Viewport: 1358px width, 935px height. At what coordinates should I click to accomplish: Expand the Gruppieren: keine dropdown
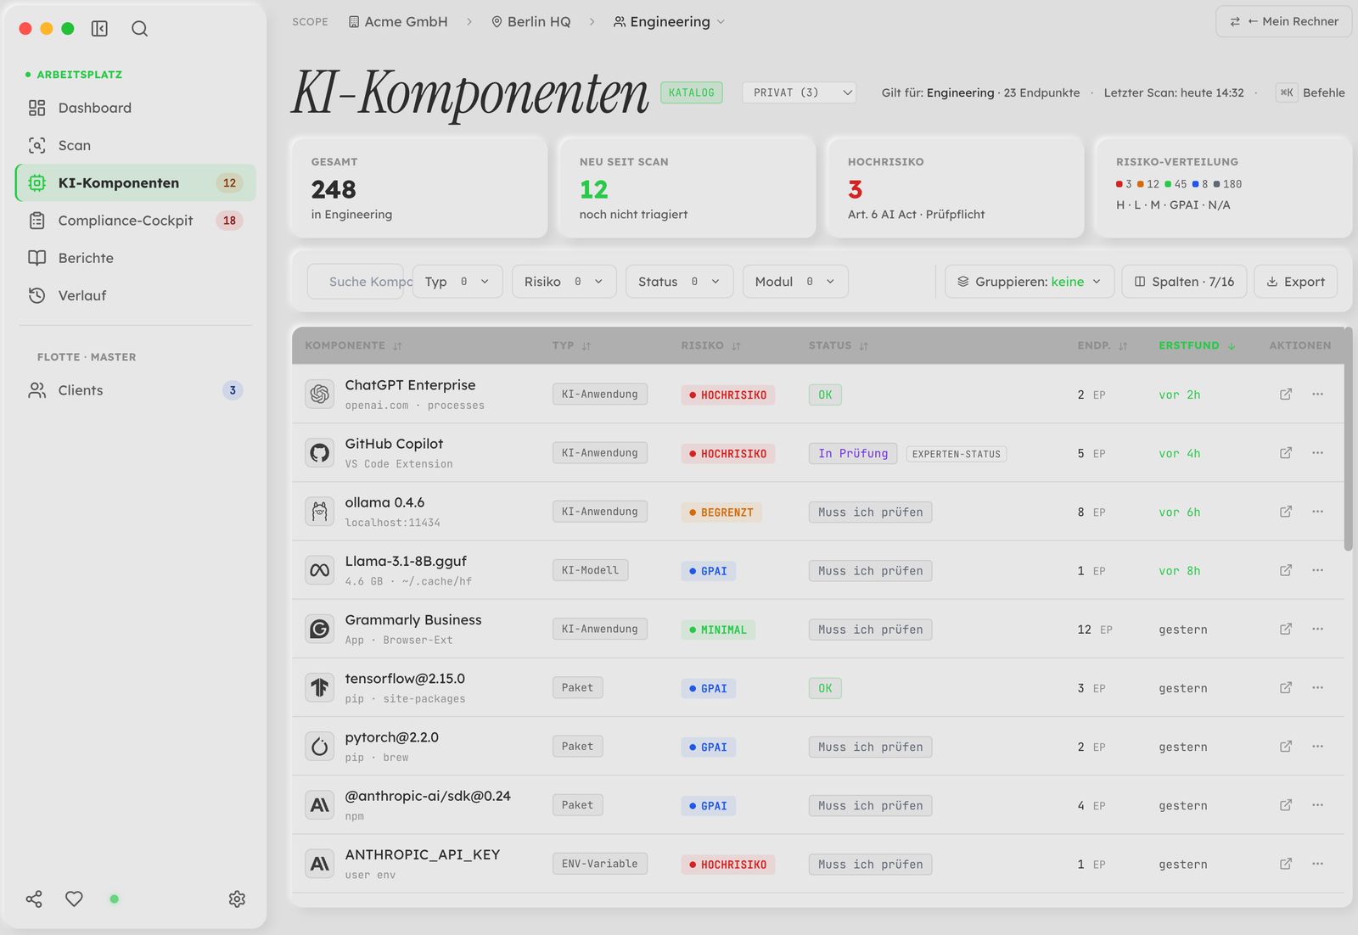pyautogui.click(x=1030, y=282)
